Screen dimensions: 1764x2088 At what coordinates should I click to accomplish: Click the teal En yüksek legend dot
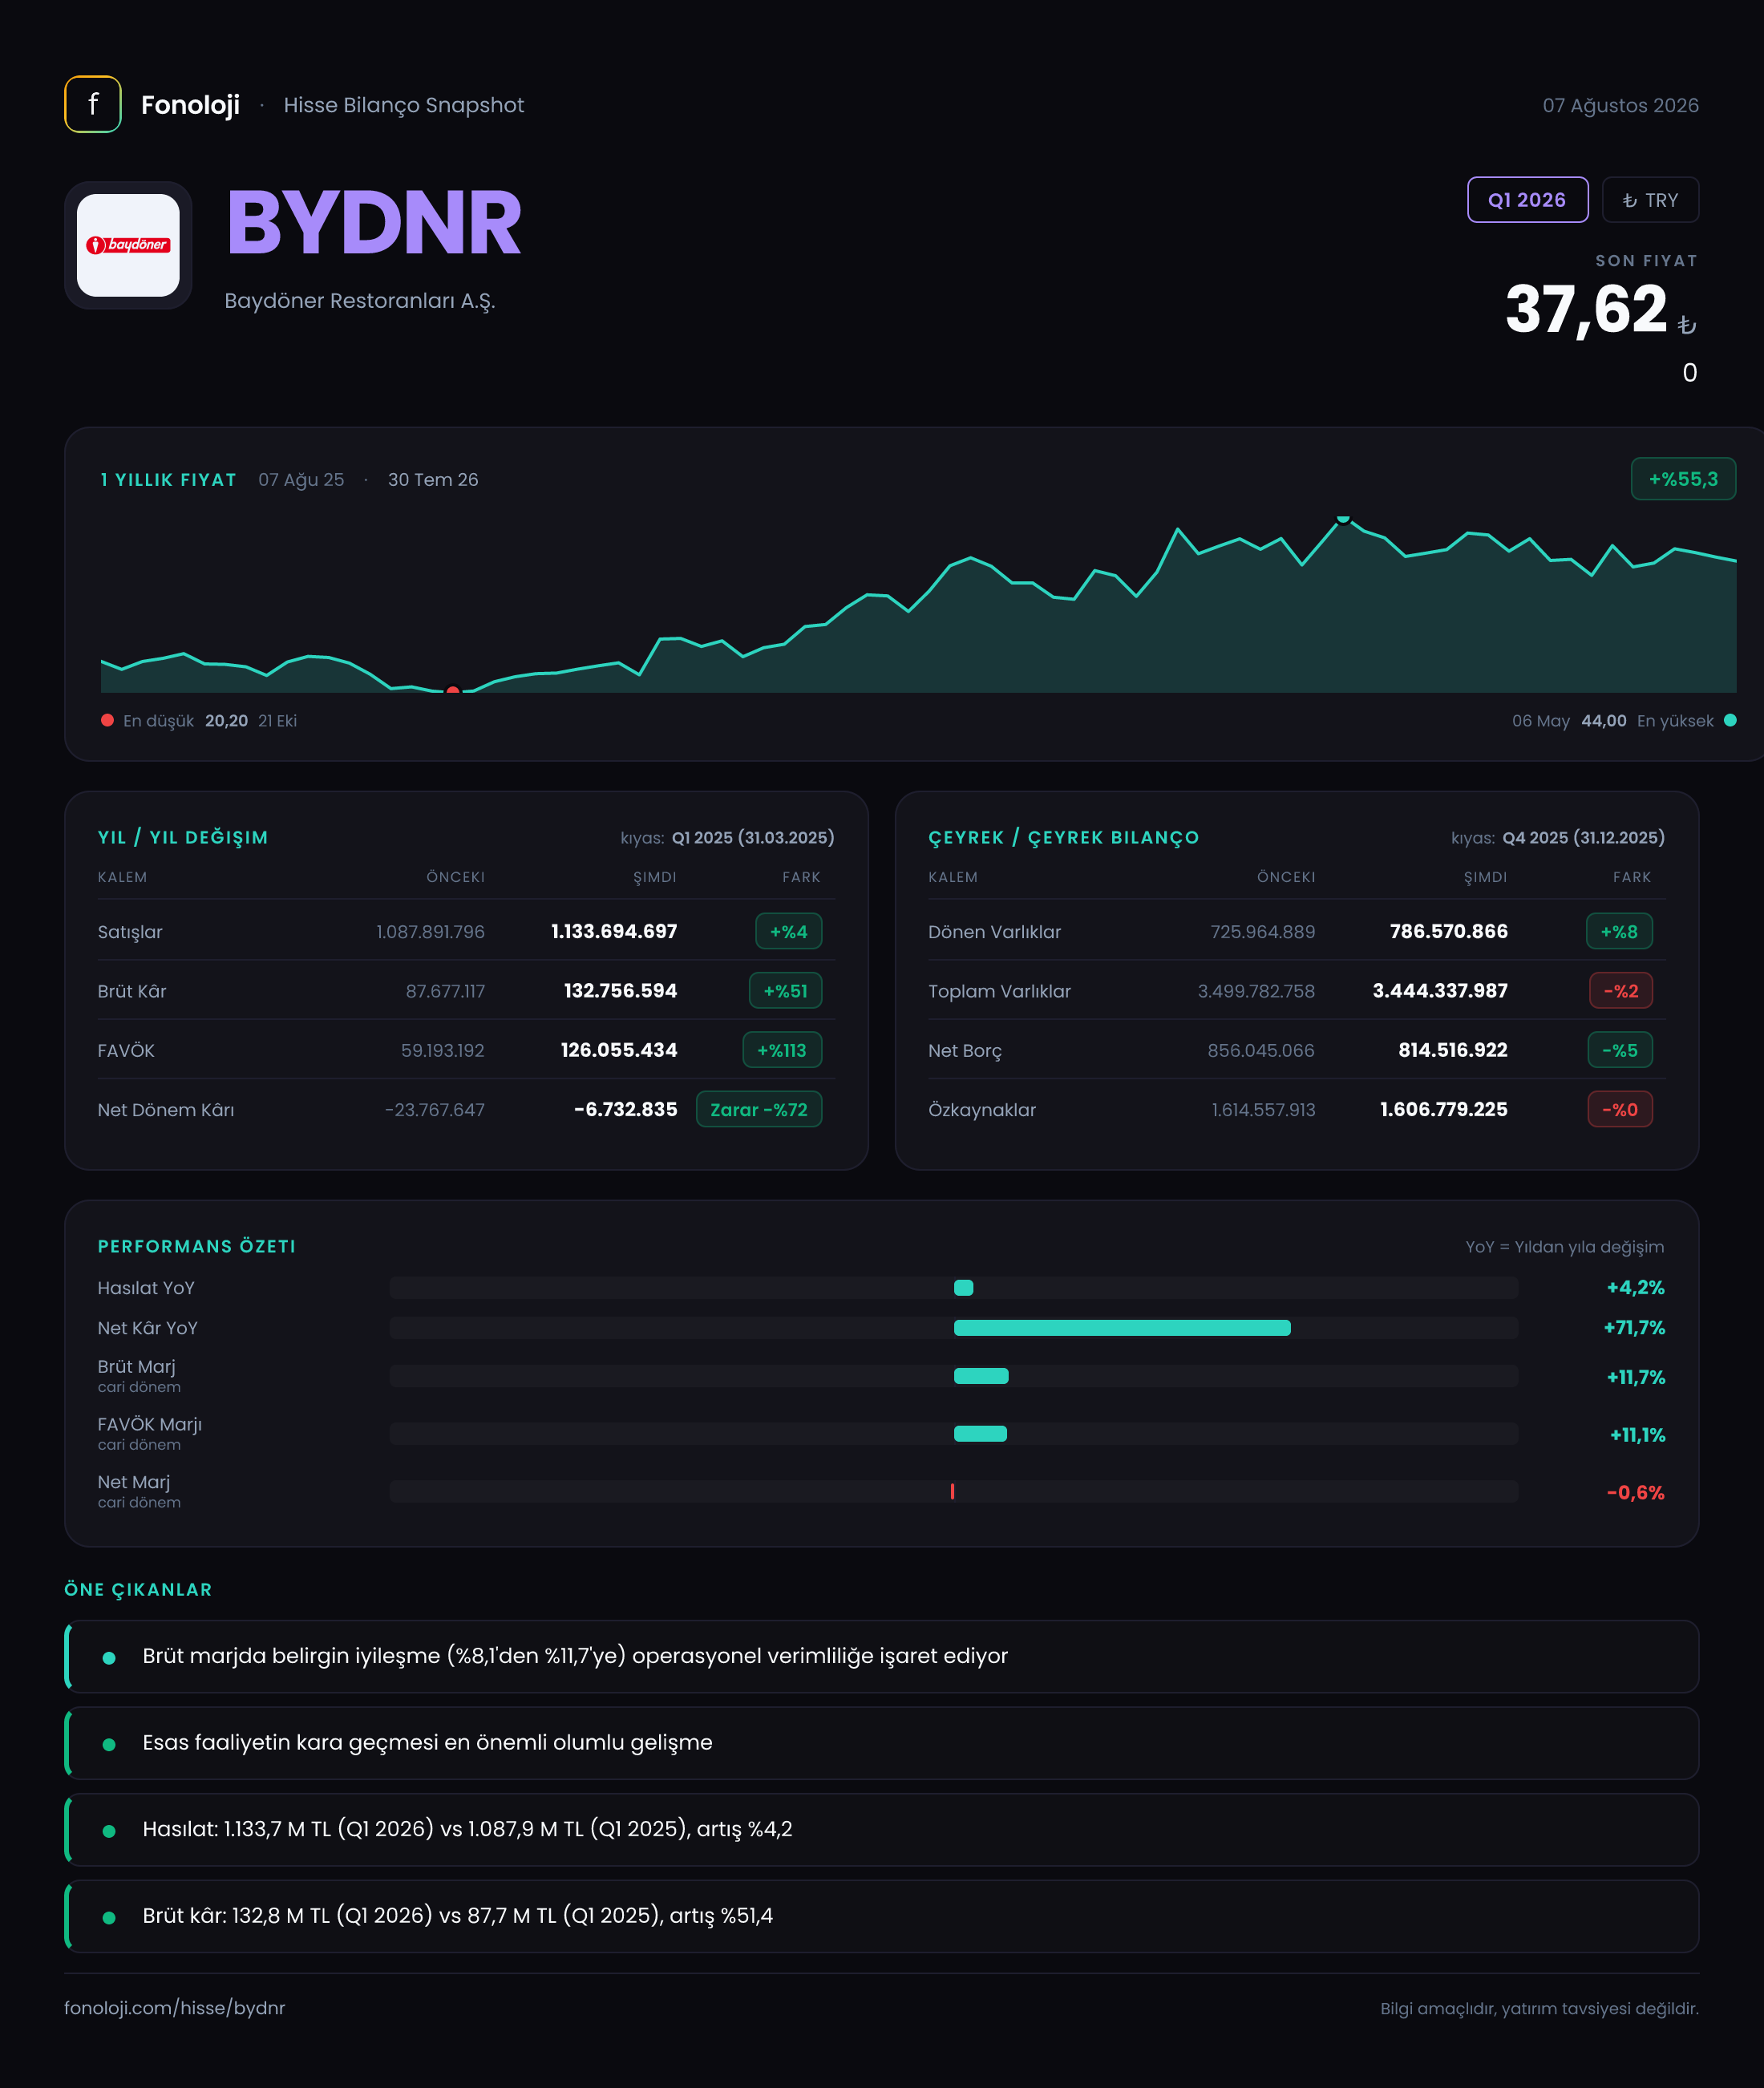1730,720
